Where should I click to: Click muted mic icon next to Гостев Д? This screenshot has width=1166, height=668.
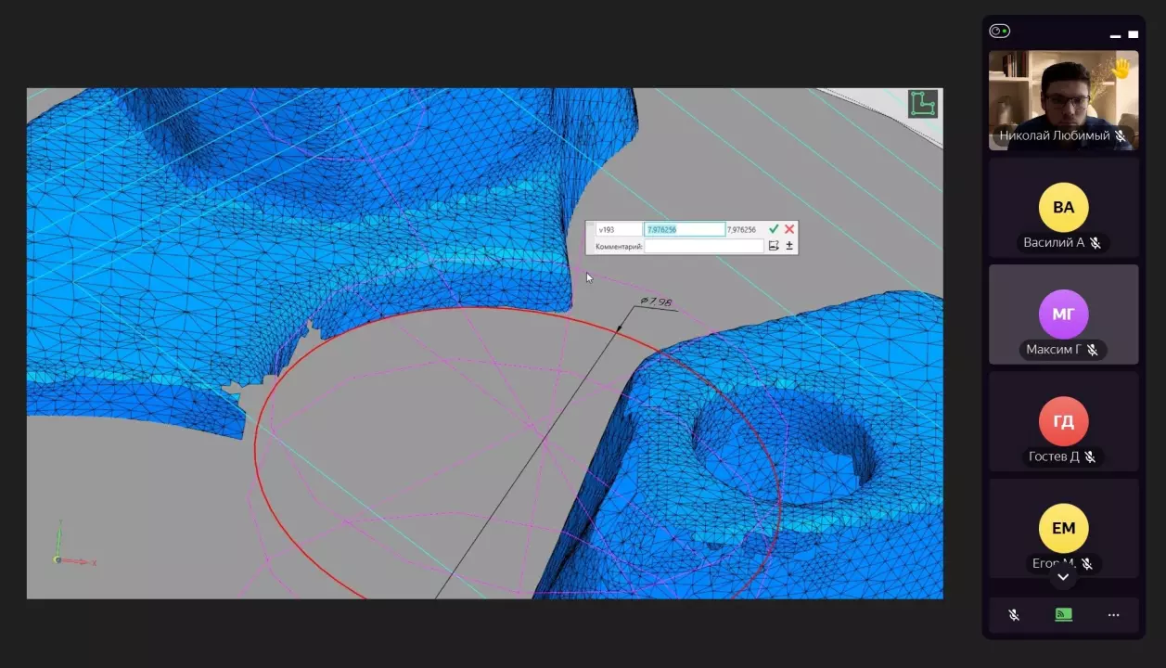(1091, 456)
